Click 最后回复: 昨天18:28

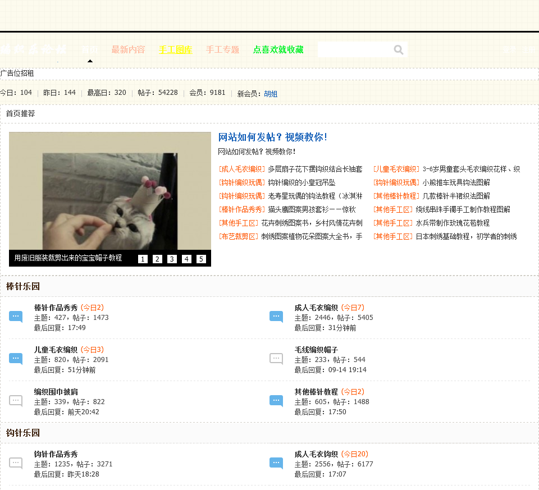67,474
